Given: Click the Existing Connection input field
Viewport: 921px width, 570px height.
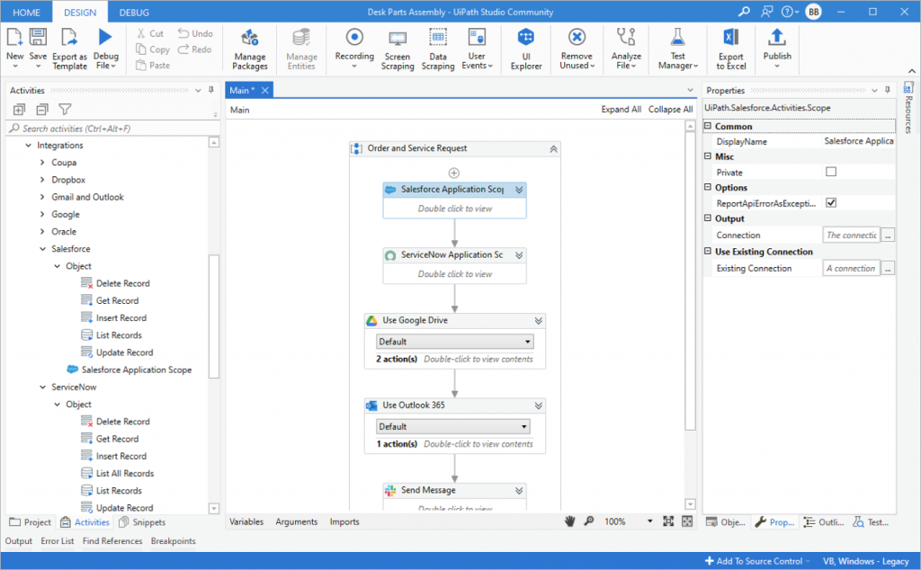Looking at the screenshot, I should tap(851, 268).
